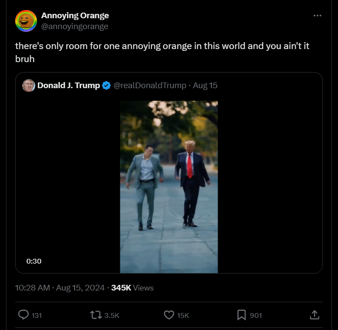This screenshot has height=330, width=338.
Task: Click the Annoying Orange display name
Action: (x=75, y=16)
